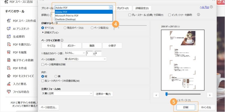Screen dimensions: 225x112
Task: Toggle the インク/トナーを節約 checkbox
Action: tap(169, 15)
